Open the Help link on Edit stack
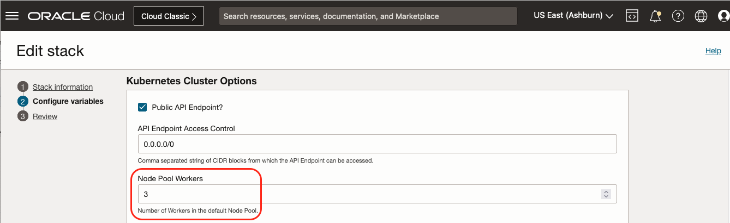 pyautogui.click(x=713, y=51)
